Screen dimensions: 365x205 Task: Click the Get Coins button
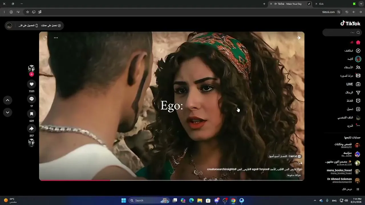pyautogui.click(x=51, y=26)
